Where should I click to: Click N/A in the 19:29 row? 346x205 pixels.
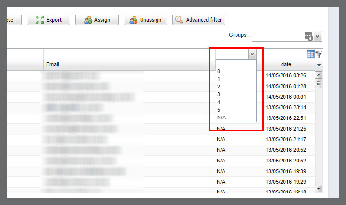(221, 182)
